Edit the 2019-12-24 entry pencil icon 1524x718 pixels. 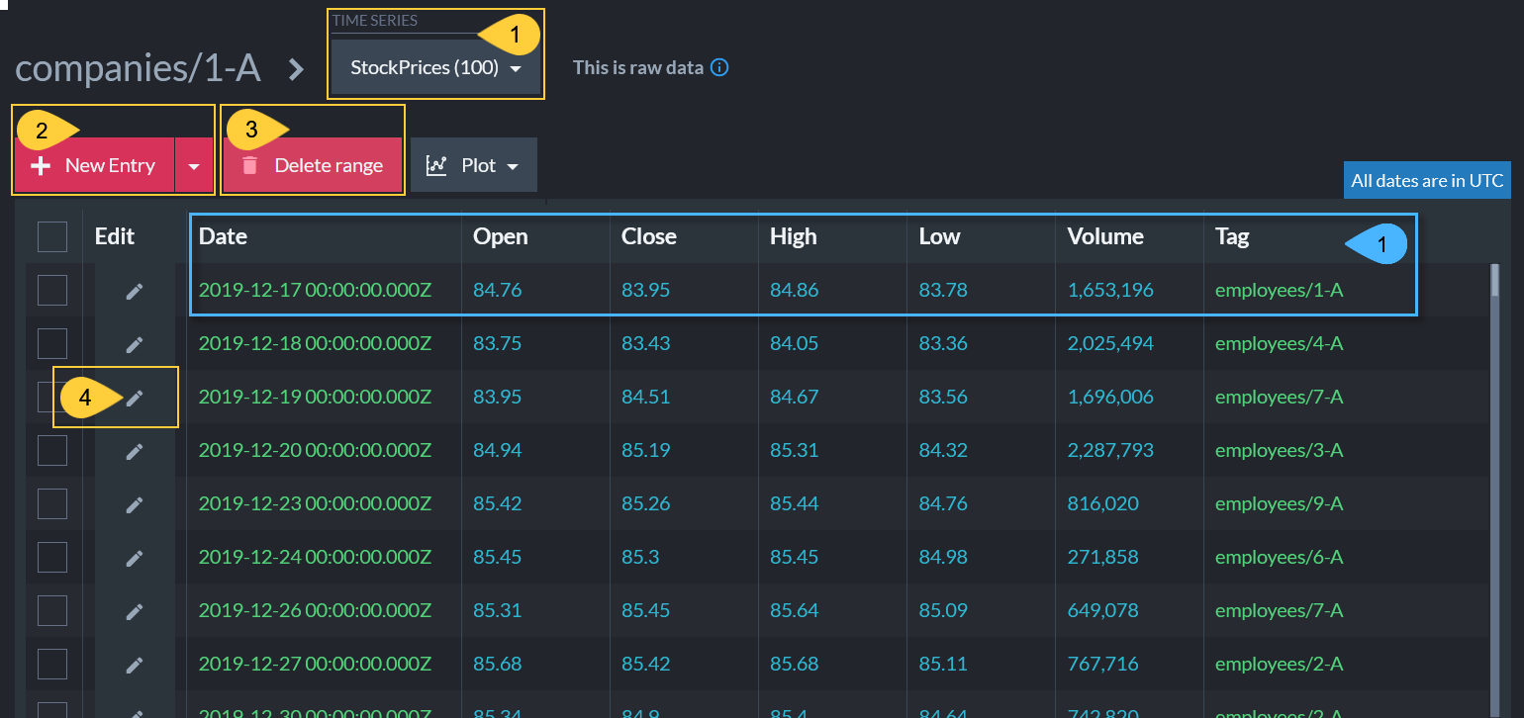point(135,558)
